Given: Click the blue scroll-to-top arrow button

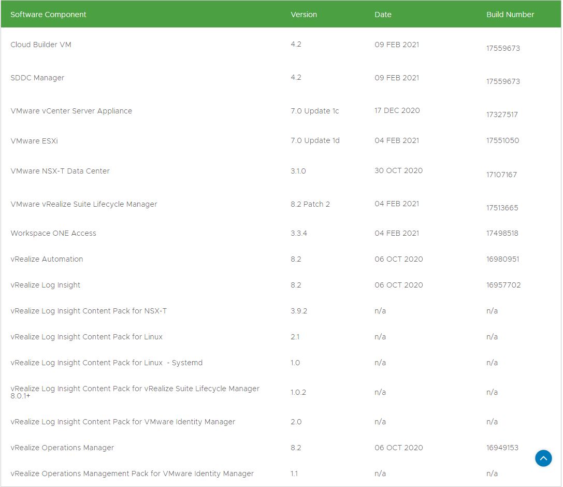Looking at the screenshot, I should click(x=543, y=459).
